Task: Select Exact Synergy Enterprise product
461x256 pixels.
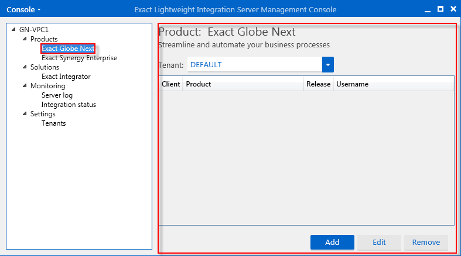Action: click(79, 58)
